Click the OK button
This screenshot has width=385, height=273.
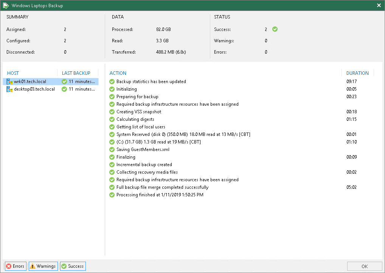(x=365, y=266)
